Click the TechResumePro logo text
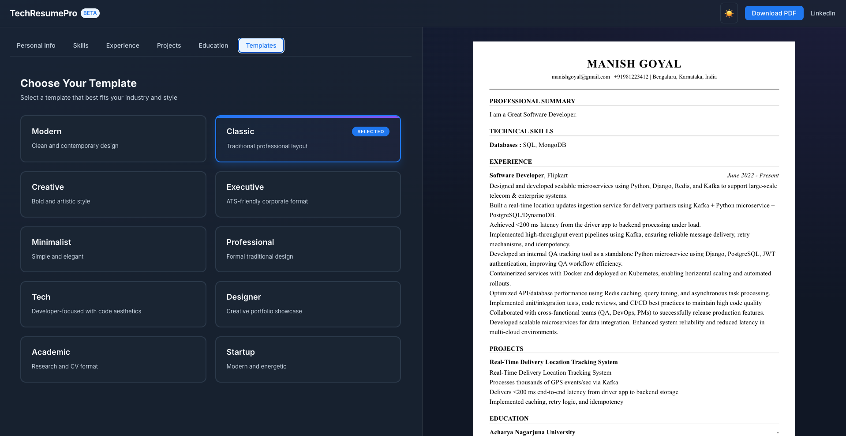This screenshot has height=436, width=846. [x=43, y=13]
